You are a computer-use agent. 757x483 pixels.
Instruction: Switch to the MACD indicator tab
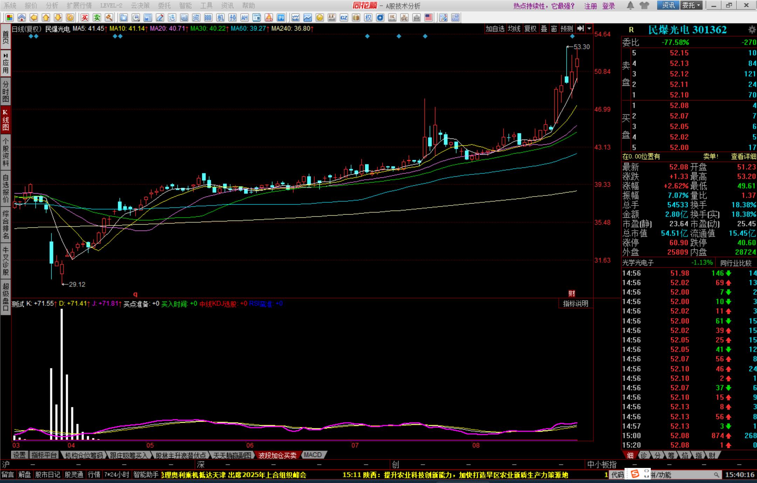coord(313,455)
